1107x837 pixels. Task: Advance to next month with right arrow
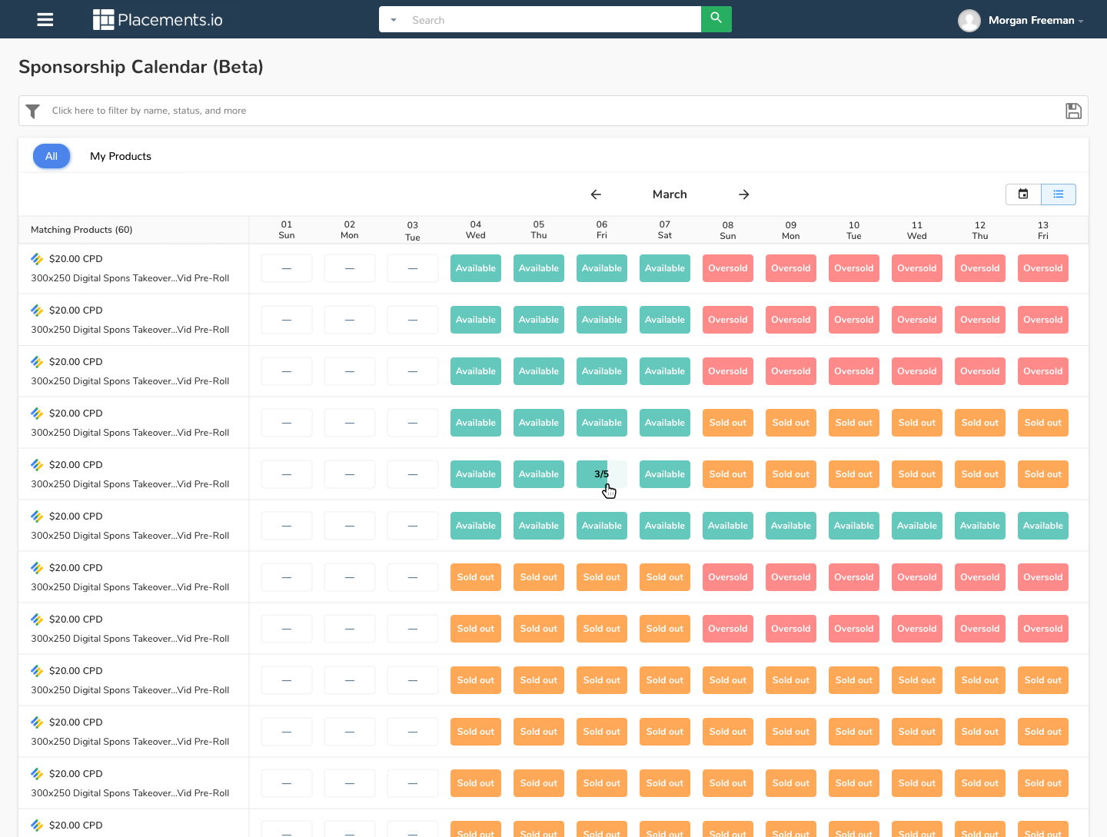(743, 194)
